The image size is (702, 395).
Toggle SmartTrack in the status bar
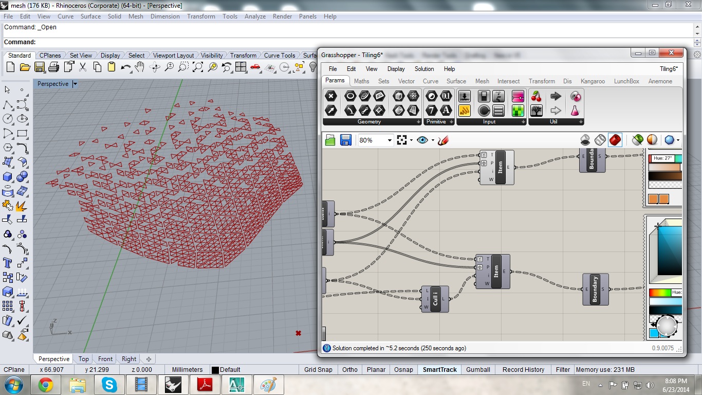(x=439, y=369)
